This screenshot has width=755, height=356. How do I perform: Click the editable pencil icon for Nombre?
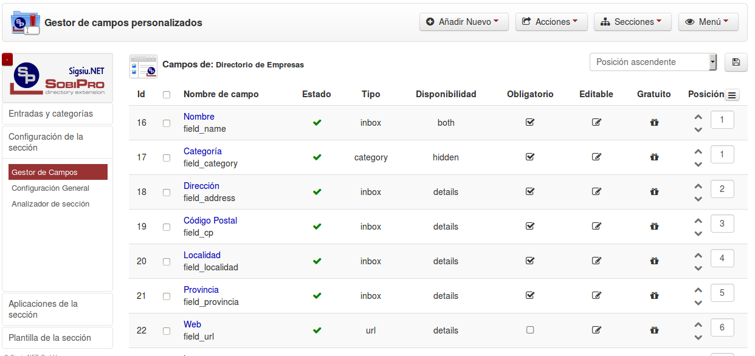pos(596,122)
